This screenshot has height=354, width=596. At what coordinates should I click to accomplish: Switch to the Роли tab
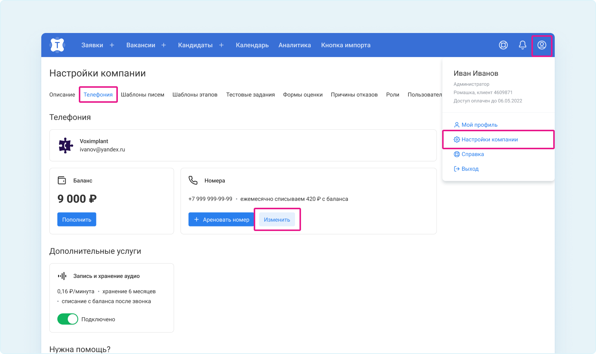[x=393, y=94]
